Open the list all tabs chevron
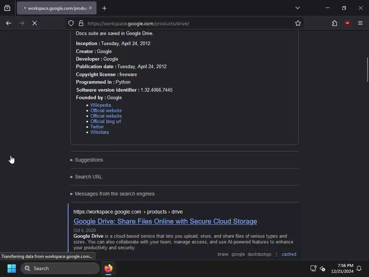 click(297, 8)
